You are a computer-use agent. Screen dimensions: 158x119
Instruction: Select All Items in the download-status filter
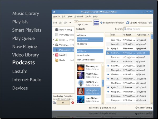coord(90,51)
